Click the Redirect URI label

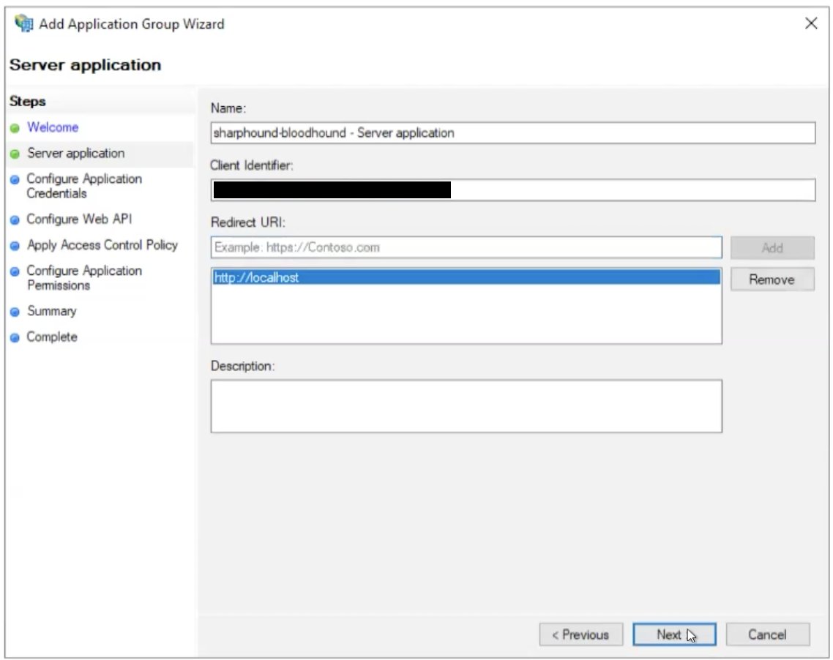pyautogui.click(x=248, y=222)
